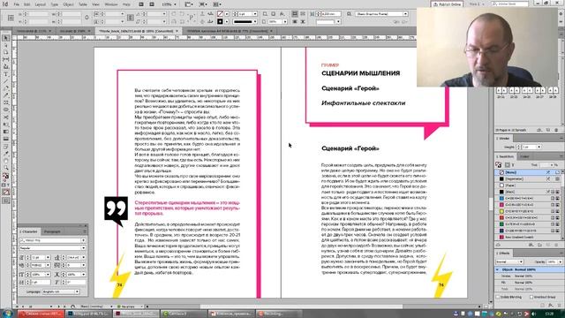
Task: Toggle the view mode button at toolbox bottom
Action: click(x=6, y=201)
